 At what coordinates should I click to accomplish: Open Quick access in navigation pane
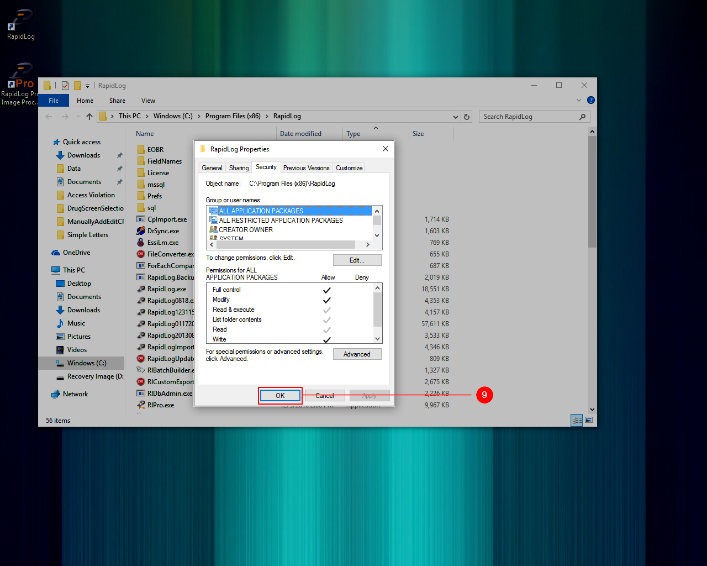click(x=76, y=142)
